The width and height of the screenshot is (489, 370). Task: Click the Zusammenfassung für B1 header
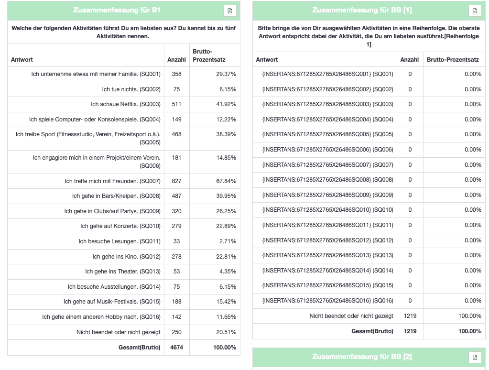click(117, 10)
